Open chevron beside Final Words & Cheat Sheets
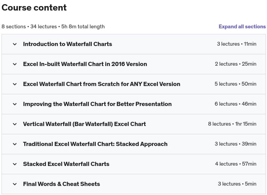267x195 pixels. 15,184
